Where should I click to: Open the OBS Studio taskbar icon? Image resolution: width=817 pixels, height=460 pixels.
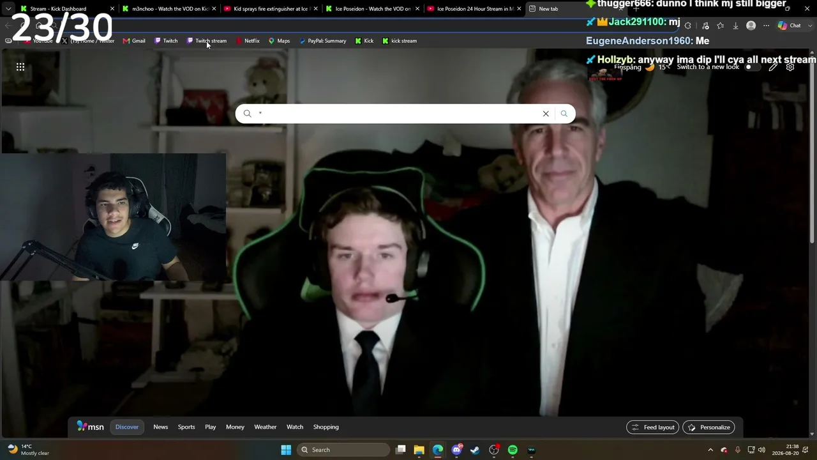494,450
